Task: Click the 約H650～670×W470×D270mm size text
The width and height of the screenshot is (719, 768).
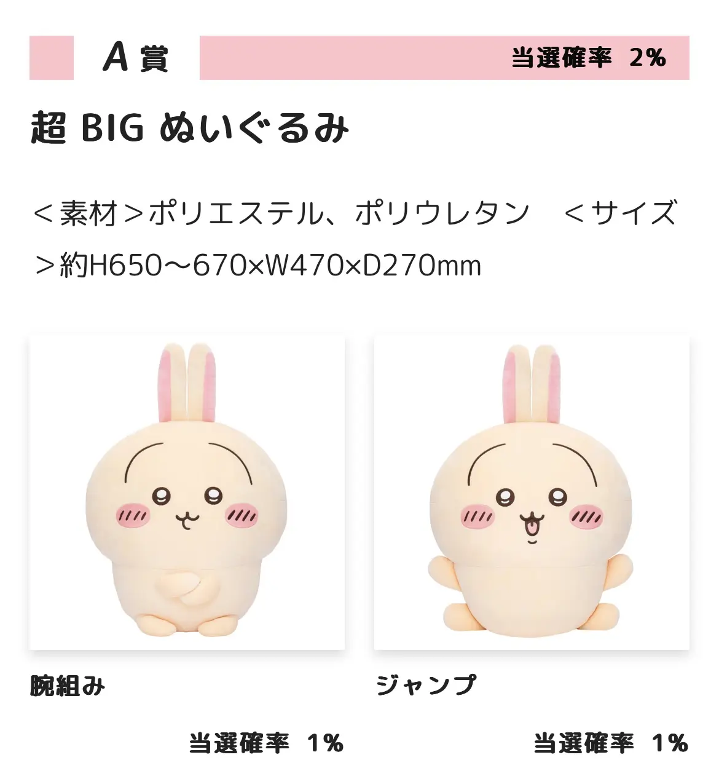Action: 270,266
